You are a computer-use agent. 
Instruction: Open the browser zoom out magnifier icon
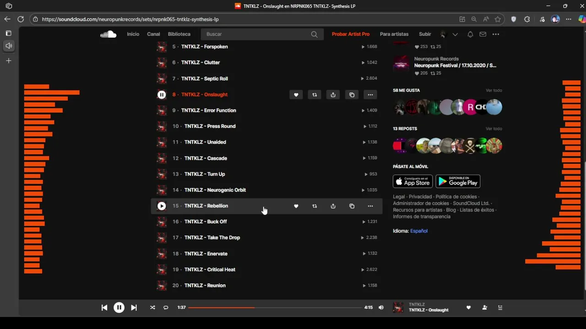point(474,19)
